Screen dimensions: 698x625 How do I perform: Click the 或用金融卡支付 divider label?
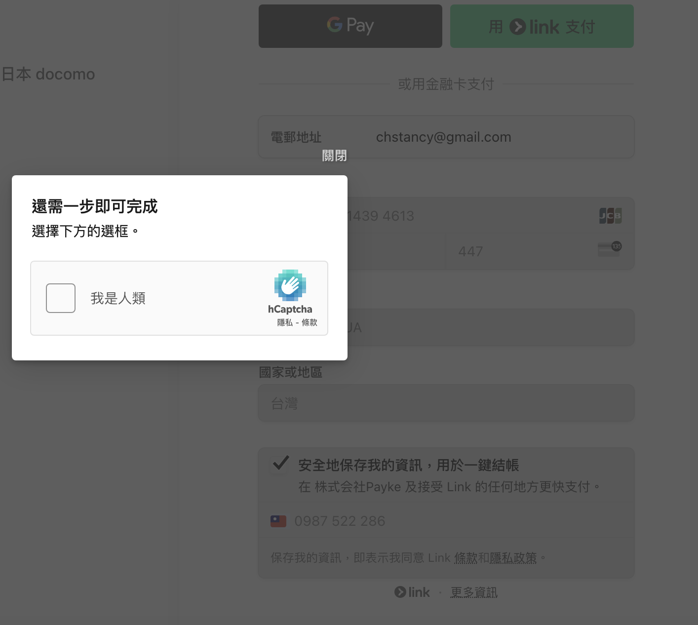click(446, 84)
